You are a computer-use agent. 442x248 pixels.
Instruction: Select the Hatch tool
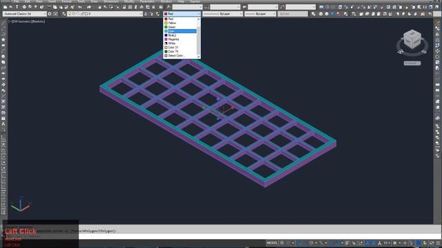[3, 101]
